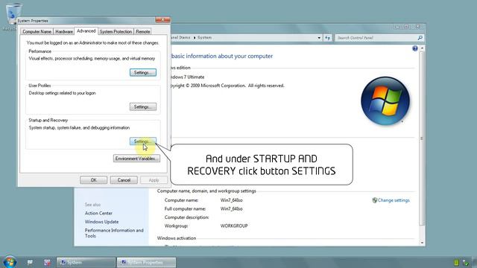Cancel the System Properties dialog
Screen dimensions: 477x268
click(x=124, y=180)
